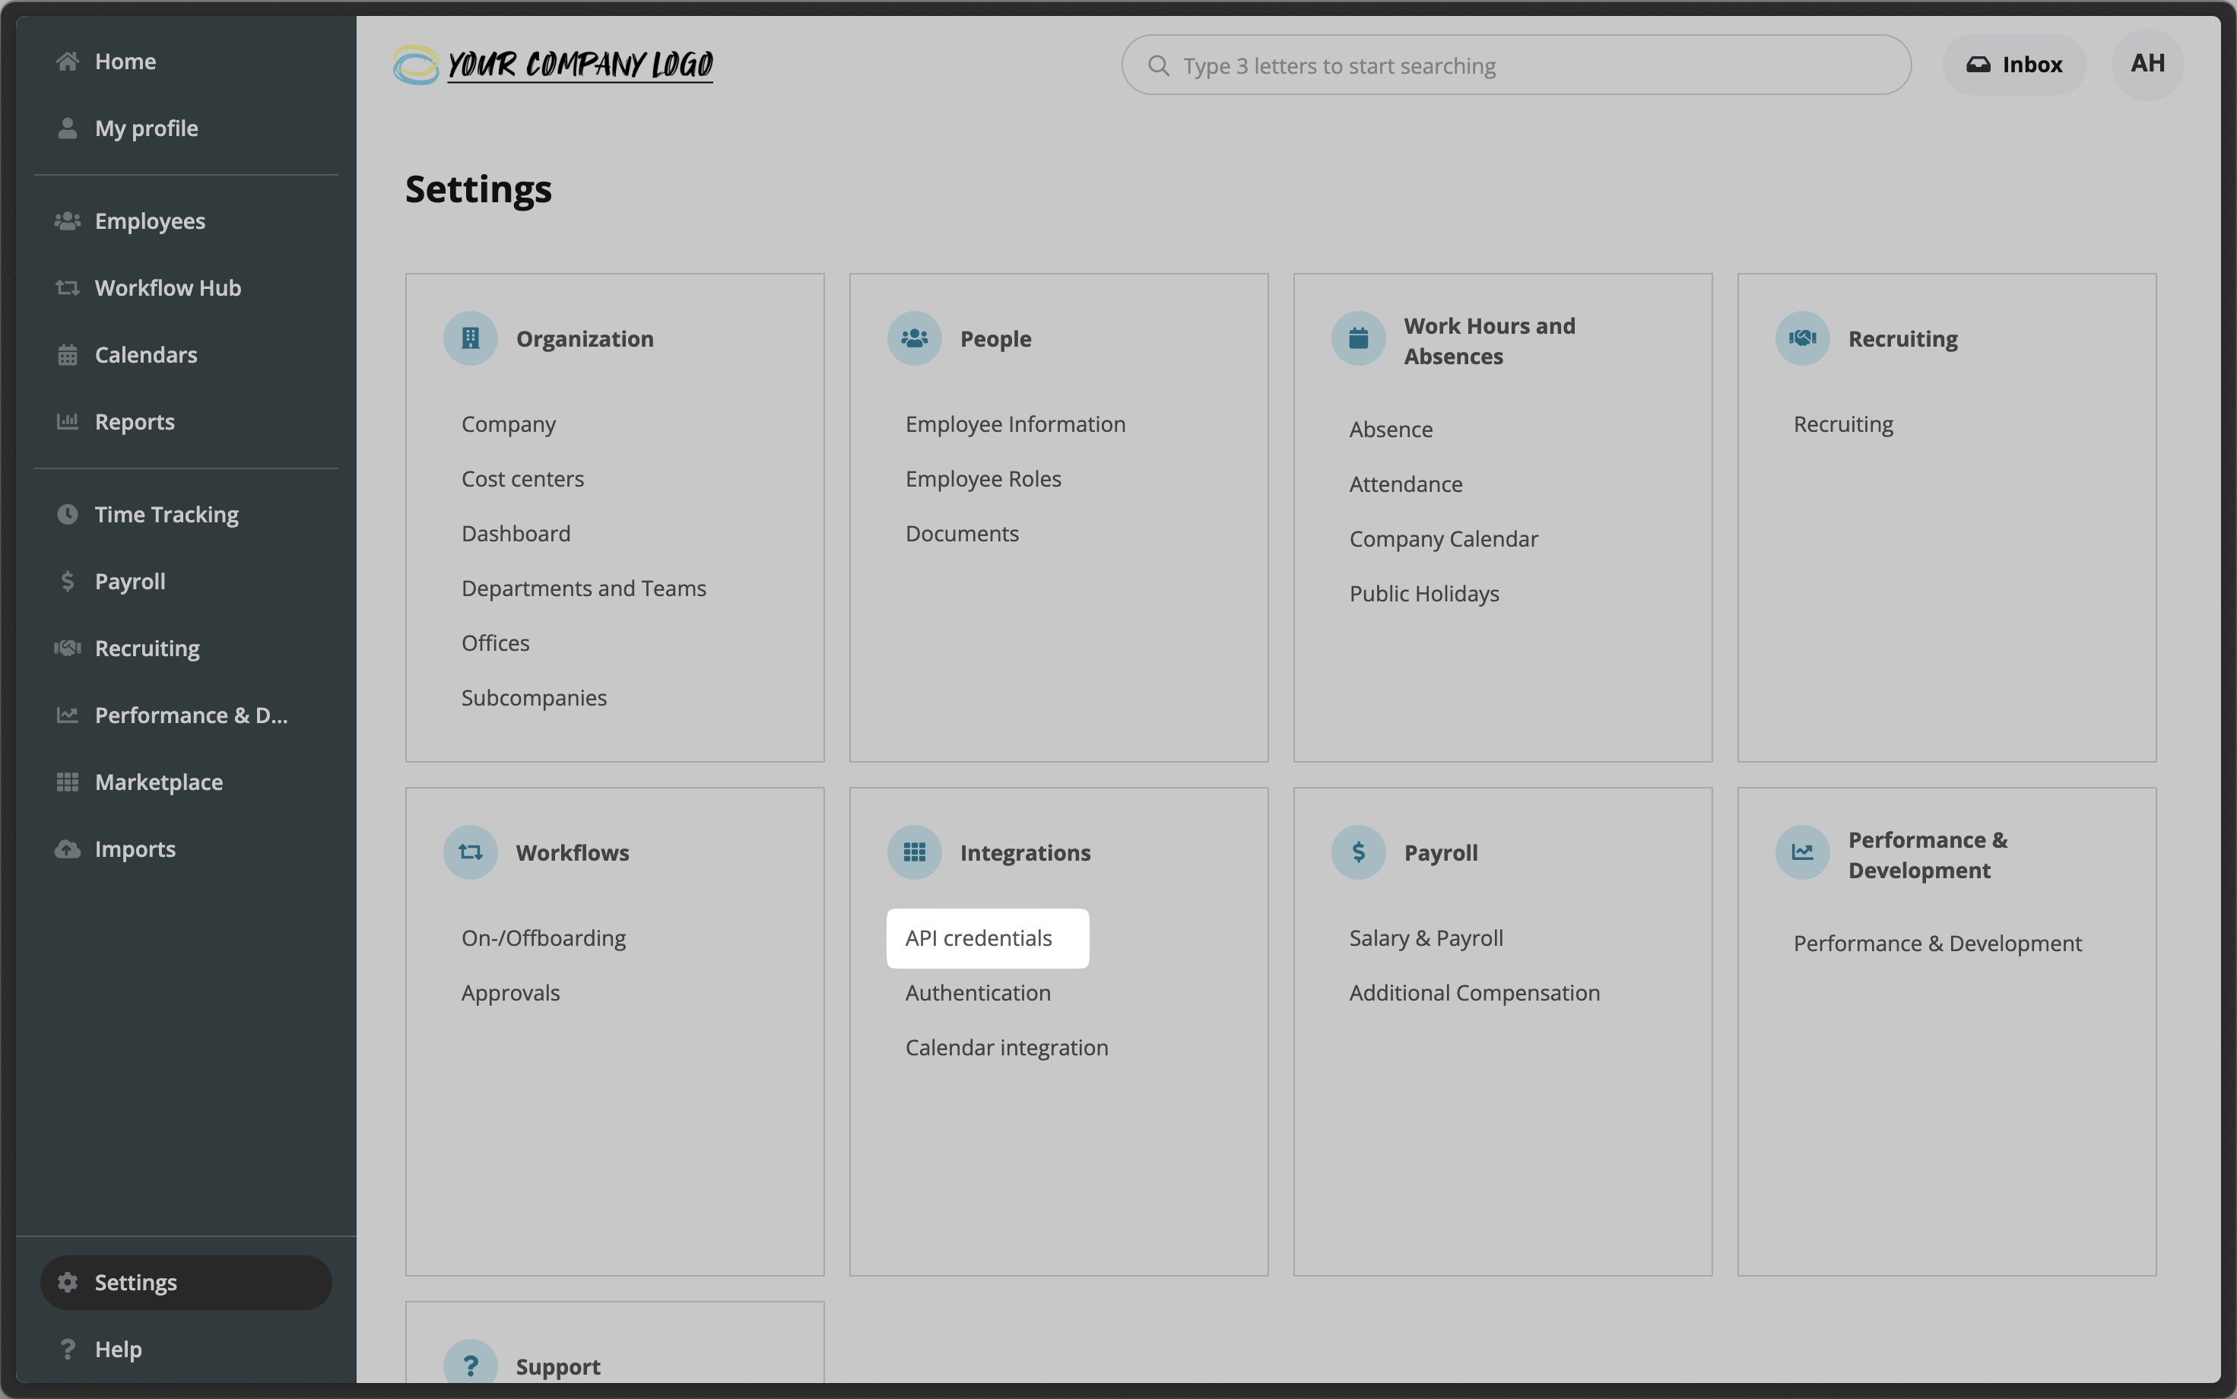The width and height of the screenshot is (2237, 1399).
Task: Click the Work Hours and Absences calendar icon
Action: coord(1358,338)
